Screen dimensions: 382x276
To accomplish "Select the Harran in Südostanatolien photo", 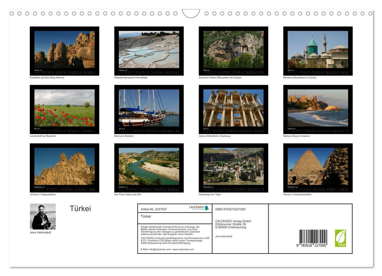I will pyautogui.click(x=318, y=166).
